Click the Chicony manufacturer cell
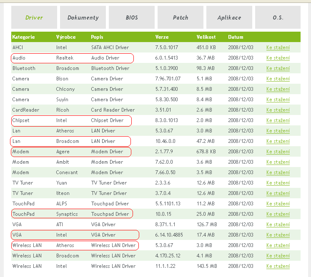Image resolution: width=311 pixels, height=277 pixels. tap(65, 89)
